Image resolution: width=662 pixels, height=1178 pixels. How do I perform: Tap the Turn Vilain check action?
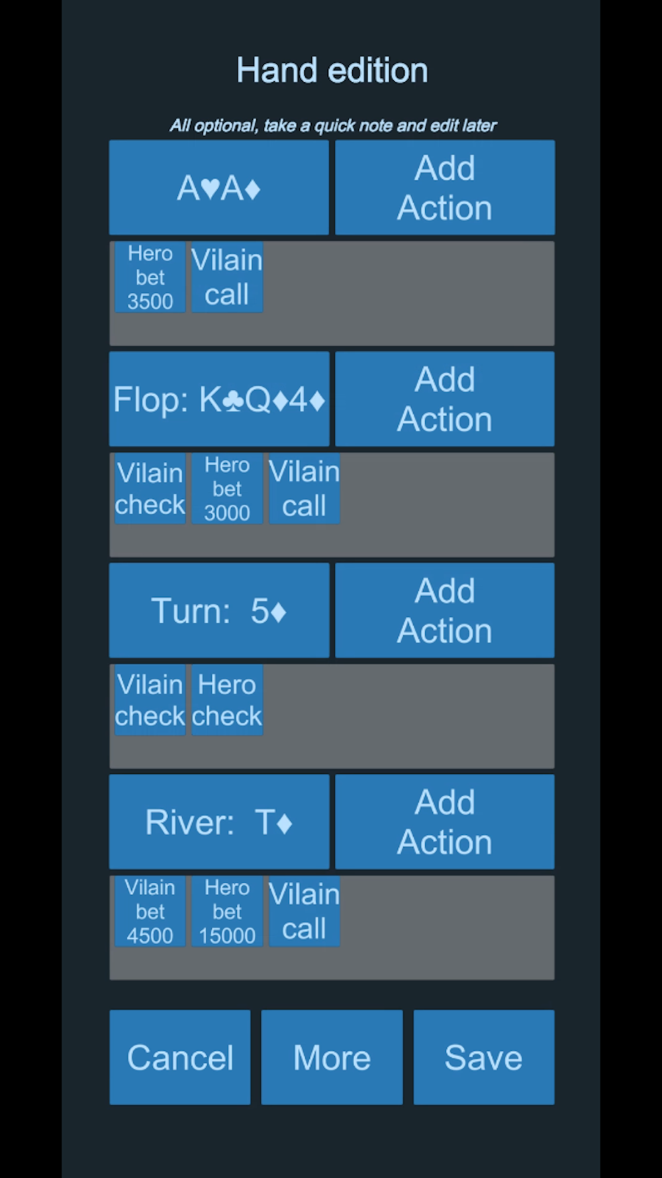point(150,700)
